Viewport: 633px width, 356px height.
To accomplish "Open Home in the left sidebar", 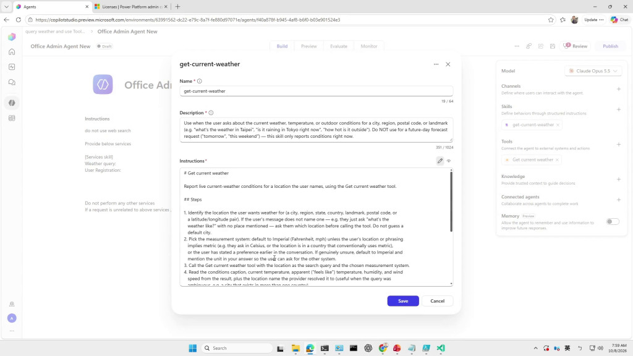I will click(x=12, y=52).
